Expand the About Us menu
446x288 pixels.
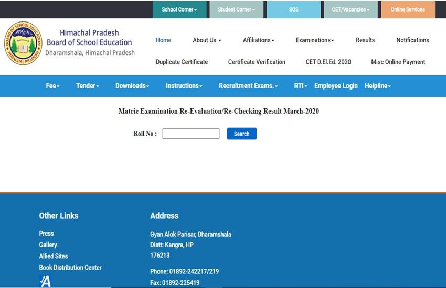pos(207,40)
